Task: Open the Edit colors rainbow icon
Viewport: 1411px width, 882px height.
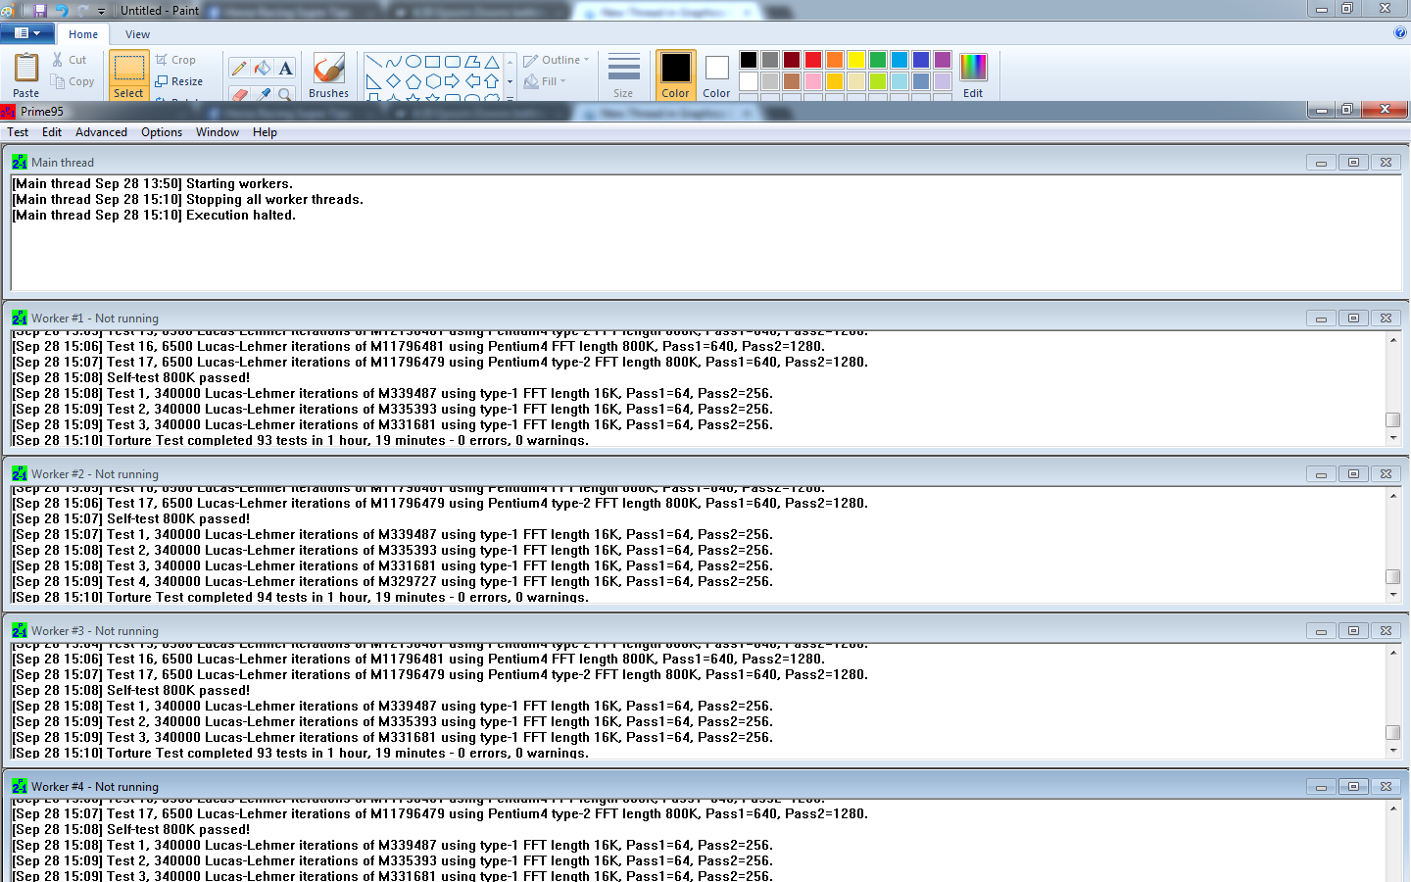Action: (x=973, y=75)
